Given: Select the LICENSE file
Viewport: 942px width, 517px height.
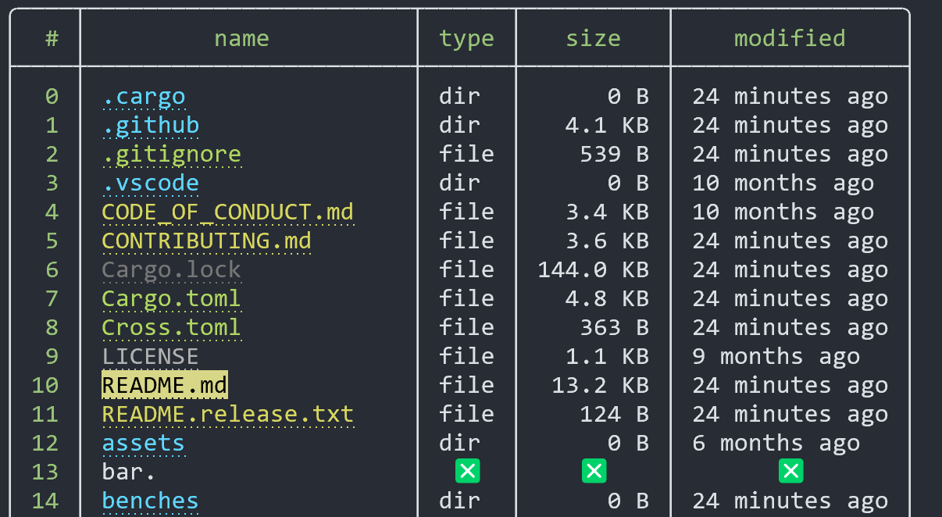Looking at the screenshot, I should click(150, 355).
